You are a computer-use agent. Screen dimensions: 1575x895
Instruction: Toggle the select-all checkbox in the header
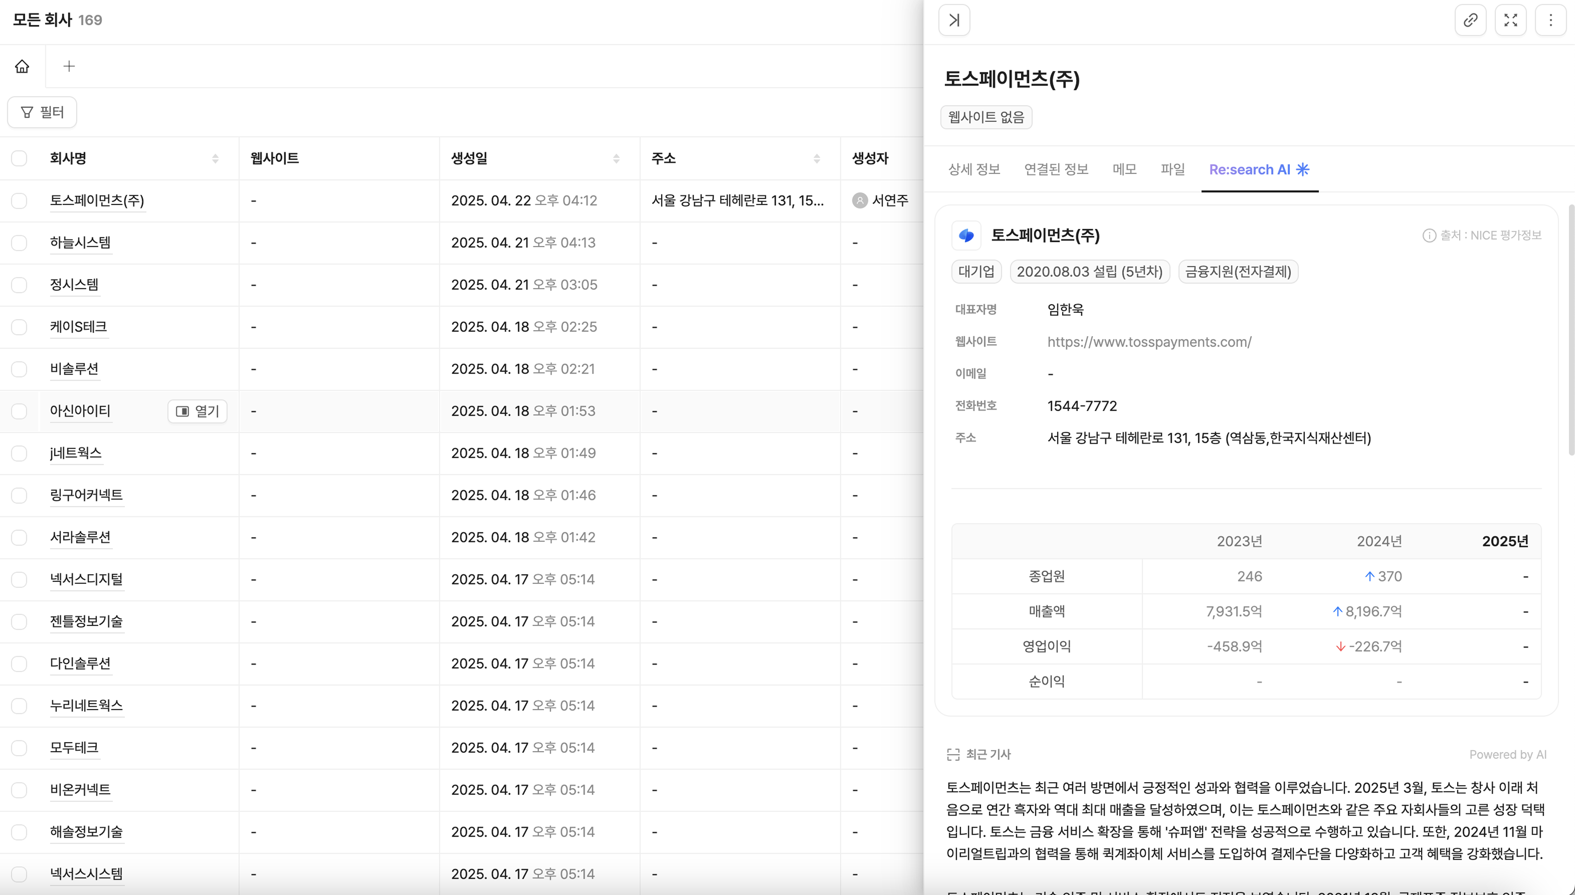point(19,159)
